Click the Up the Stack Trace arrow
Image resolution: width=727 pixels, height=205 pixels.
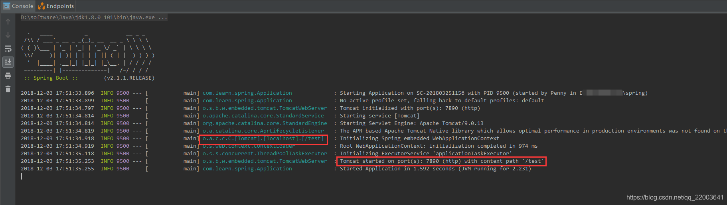point(8,21)
